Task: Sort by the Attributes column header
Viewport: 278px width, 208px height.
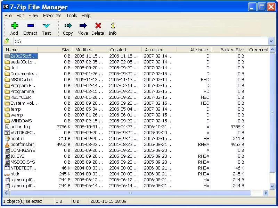Action: pos(195,50)
